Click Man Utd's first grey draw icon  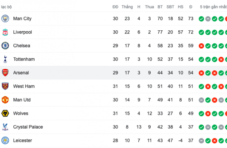pos(201,100)
